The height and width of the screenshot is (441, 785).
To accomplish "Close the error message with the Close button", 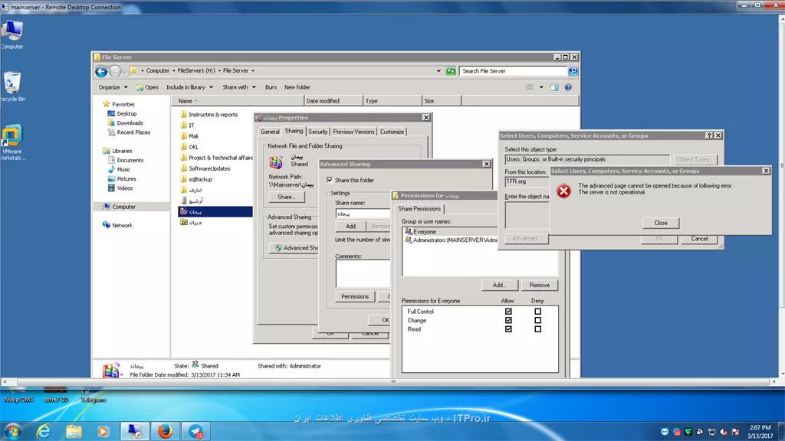I will (660, 223).
